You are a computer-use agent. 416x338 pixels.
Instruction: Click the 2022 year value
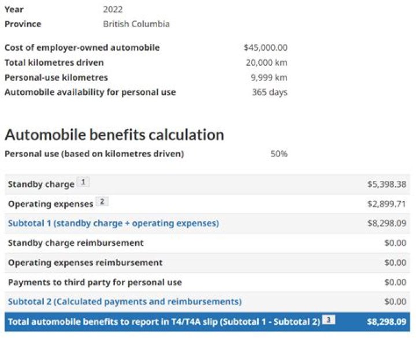[x=113, y=9]
